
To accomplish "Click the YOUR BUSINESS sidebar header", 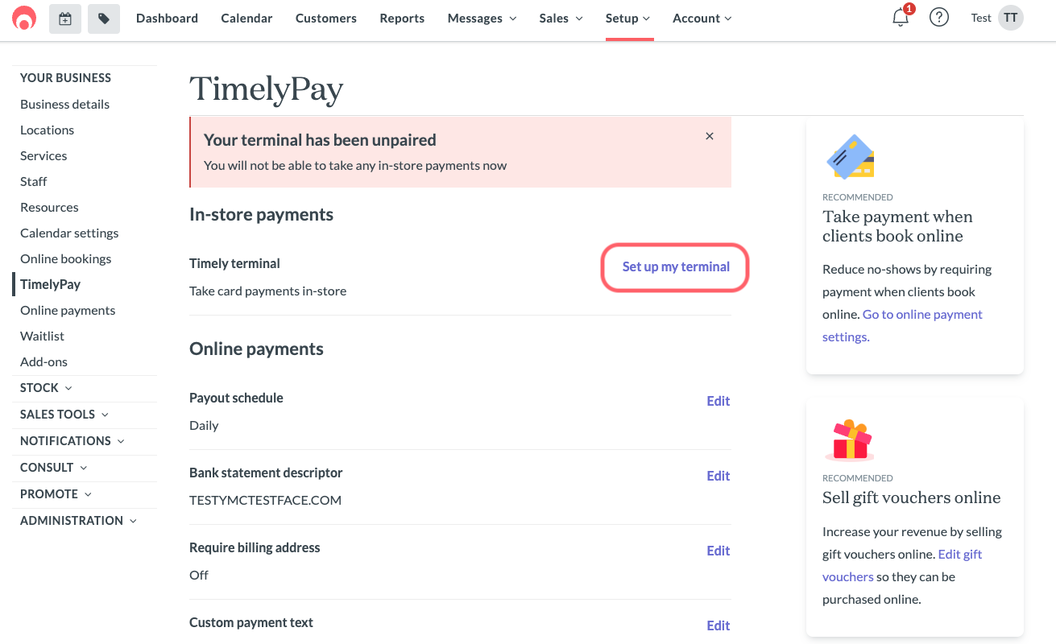I will 65,78.
